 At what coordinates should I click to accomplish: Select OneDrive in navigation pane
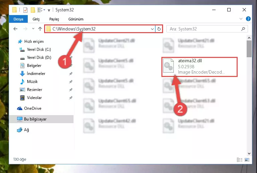tap(29, 108)
